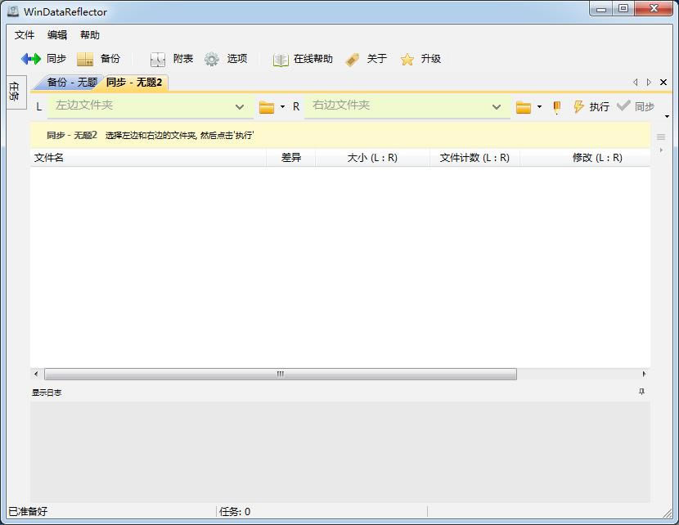Screen dimensions: 679x525
Task: Click the 左边文件夹 input field
Action: [x=151, y=106]
